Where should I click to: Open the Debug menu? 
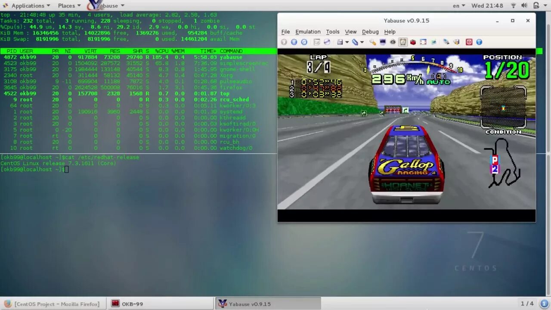[370, 31]
